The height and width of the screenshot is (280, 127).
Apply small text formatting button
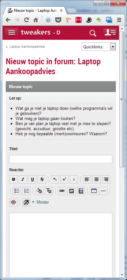click(x=74, y=179)
